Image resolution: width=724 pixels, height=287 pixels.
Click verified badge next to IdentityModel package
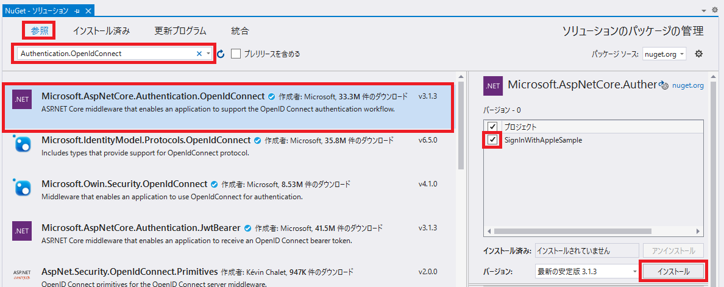point(257,141)
